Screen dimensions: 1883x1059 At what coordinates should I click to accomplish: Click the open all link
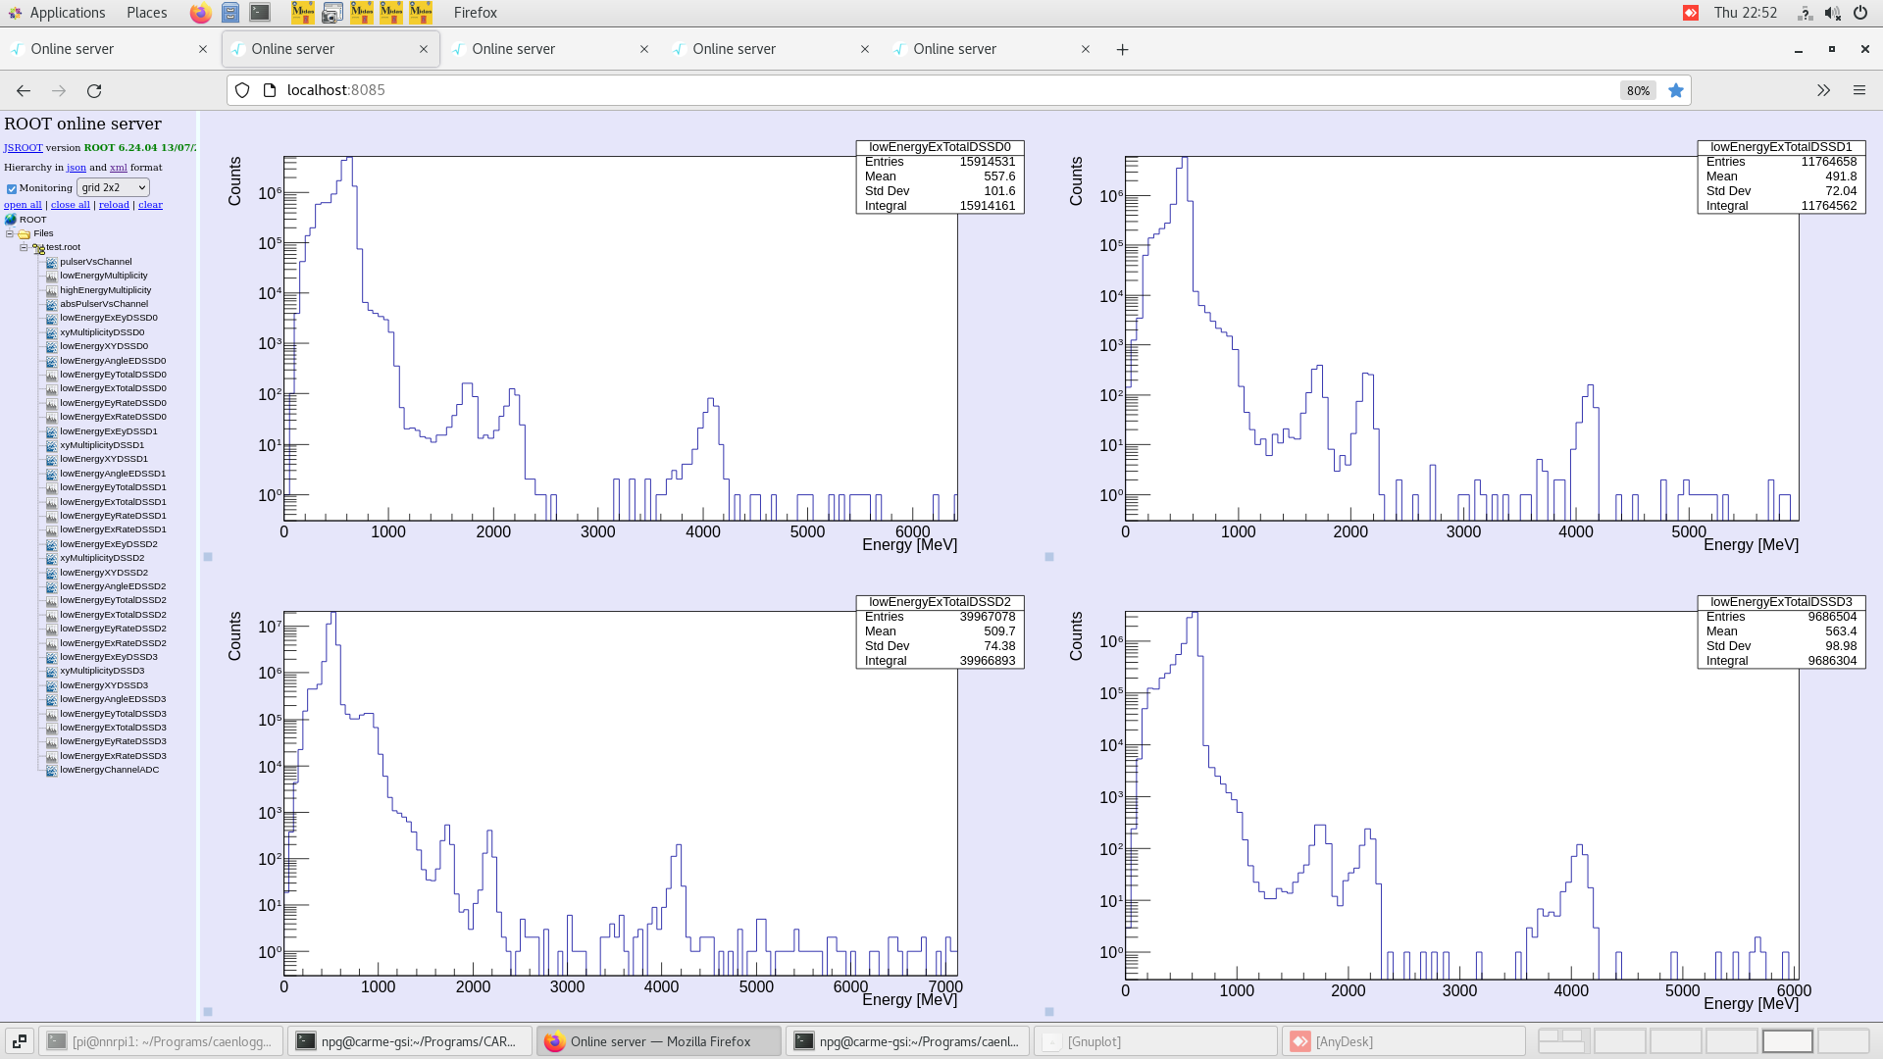pyautogui.click(x=23, y=204)
